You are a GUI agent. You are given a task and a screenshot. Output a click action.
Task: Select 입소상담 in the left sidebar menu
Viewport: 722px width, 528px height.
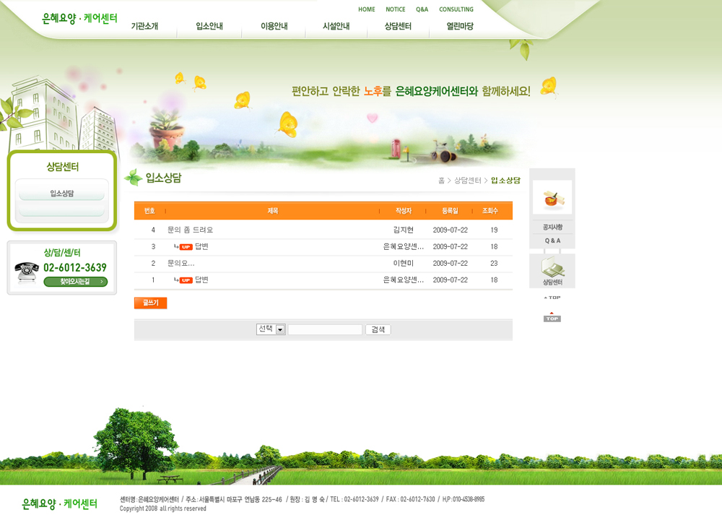(62, 194)
